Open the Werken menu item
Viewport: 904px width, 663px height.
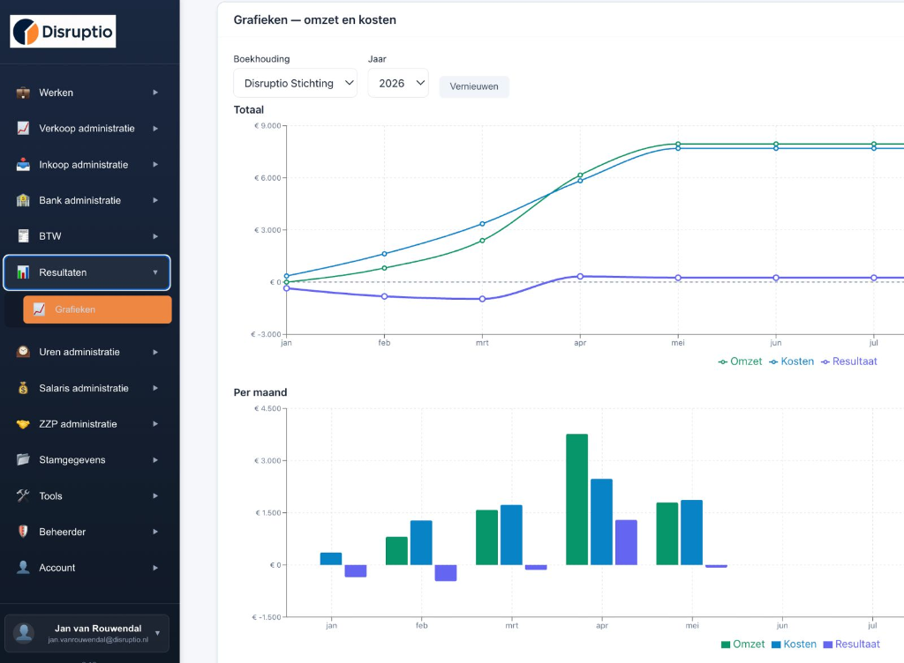[x=87, y=93]
